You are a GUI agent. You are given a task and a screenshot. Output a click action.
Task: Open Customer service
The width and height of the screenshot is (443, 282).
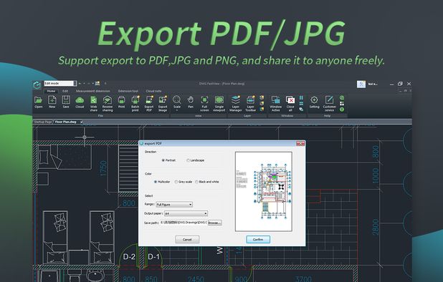click(x=329, y=99)
